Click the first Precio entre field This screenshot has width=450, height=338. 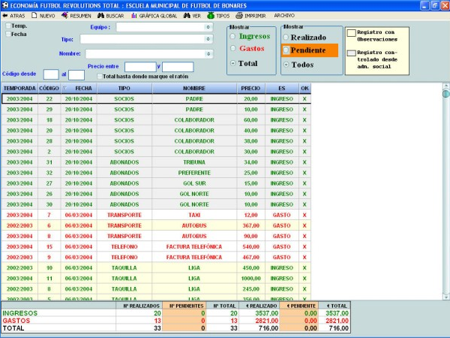[140, 67]
